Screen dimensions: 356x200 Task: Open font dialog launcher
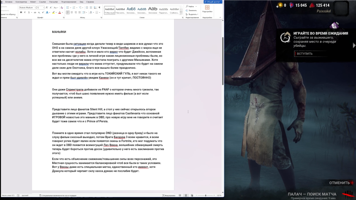click(64, 17)
